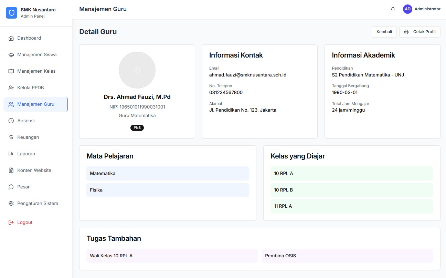The image size is (446, 278).
Task: Open the Manajemen Kelas menu
Action: coord(36,71)
